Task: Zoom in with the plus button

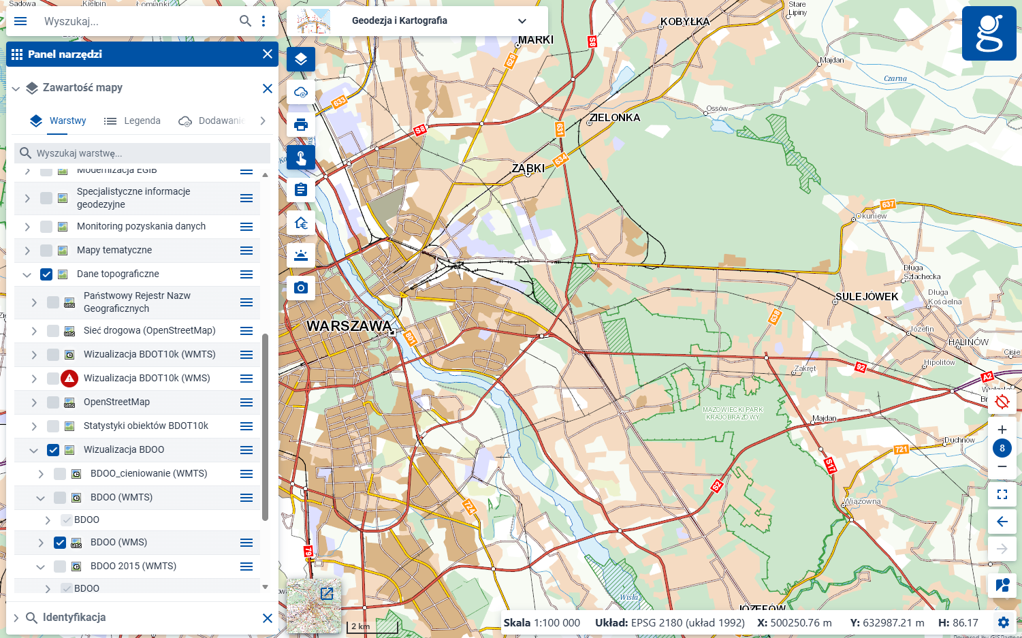Action: (x=1002, y=430)
